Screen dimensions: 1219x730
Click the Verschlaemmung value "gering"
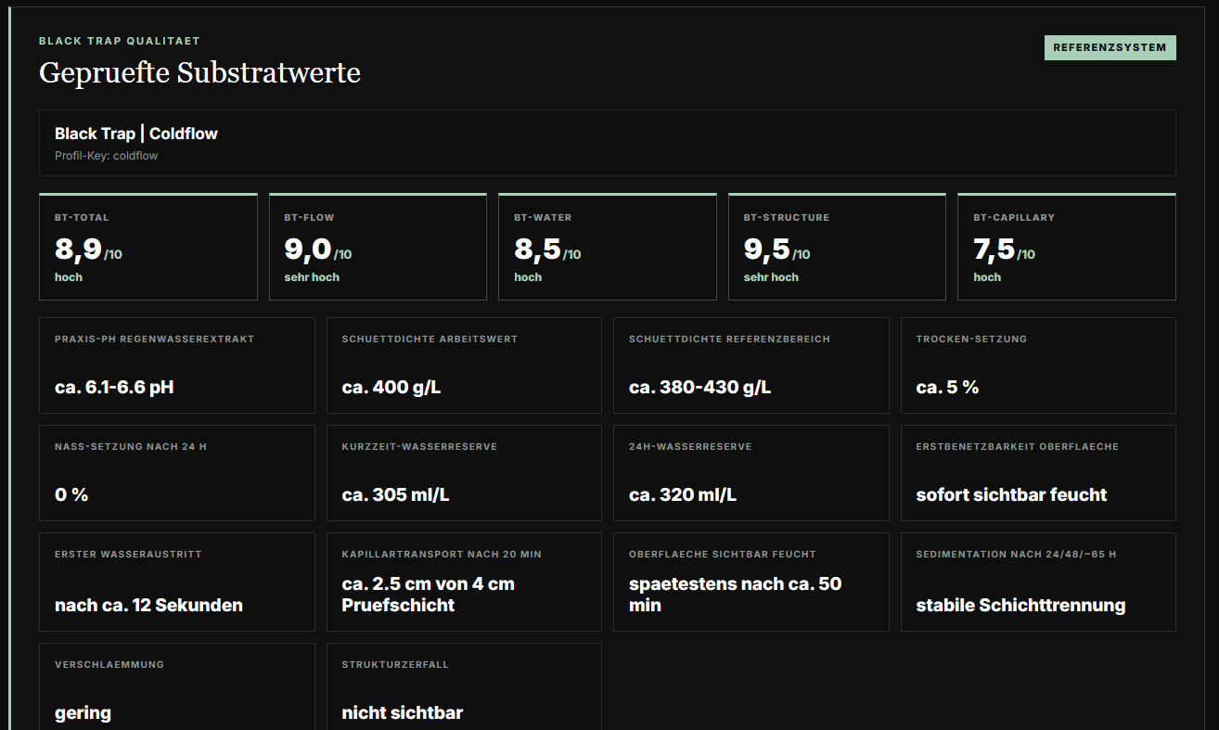83,712
